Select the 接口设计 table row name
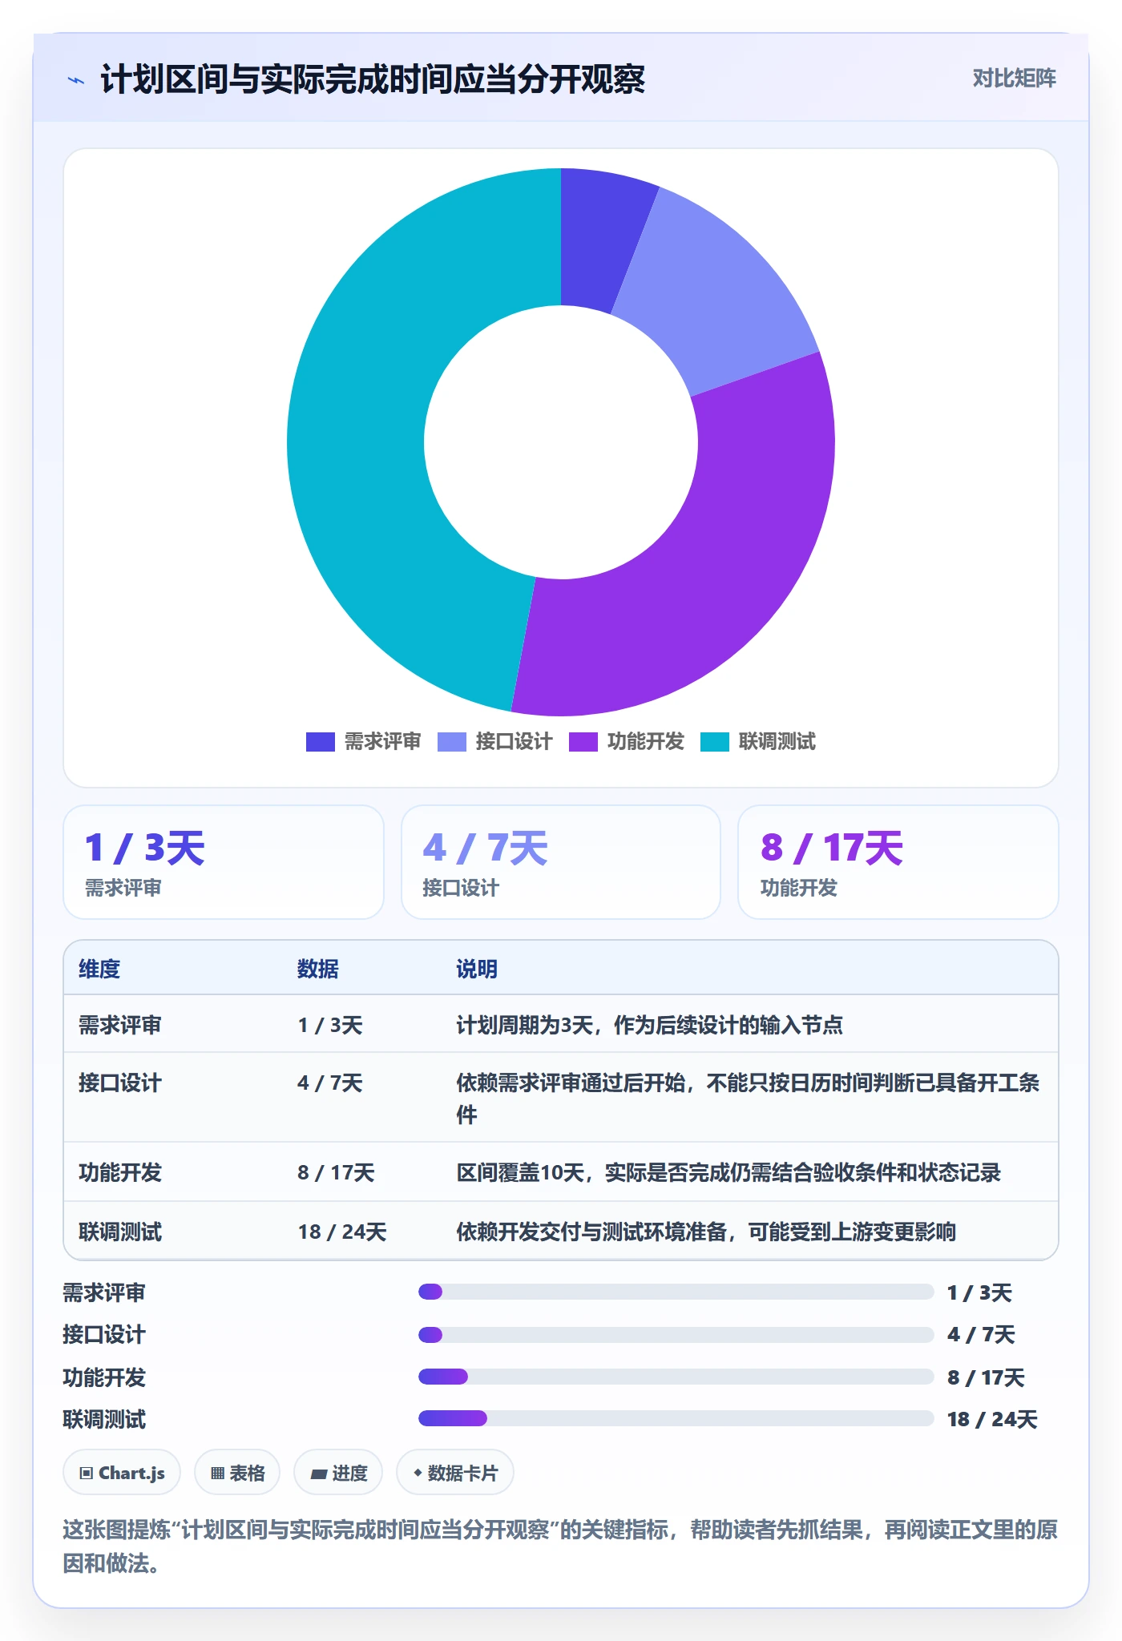The width and height of the screenshot is (1122, 1641). [120, 1083]
